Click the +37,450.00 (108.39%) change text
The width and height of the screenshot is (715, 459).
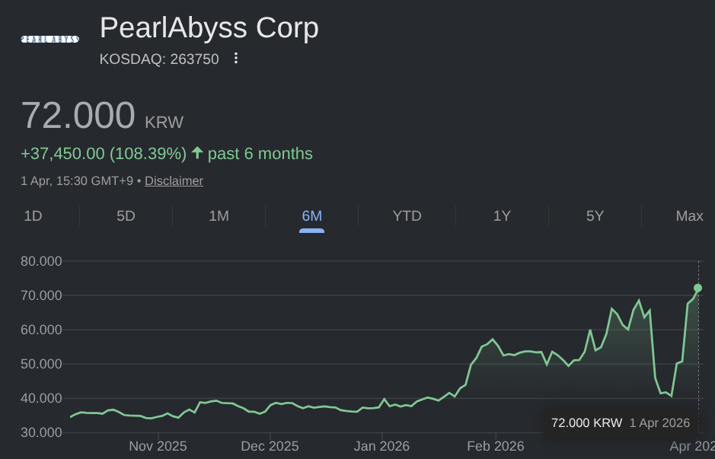104,154
